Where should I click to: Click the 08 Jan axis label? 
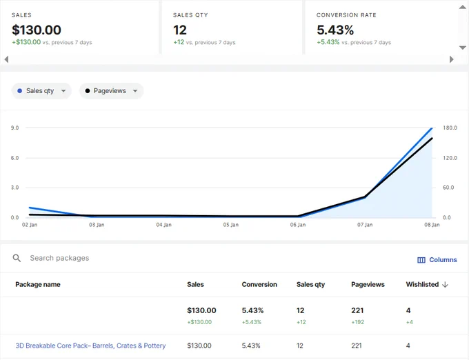432,225
